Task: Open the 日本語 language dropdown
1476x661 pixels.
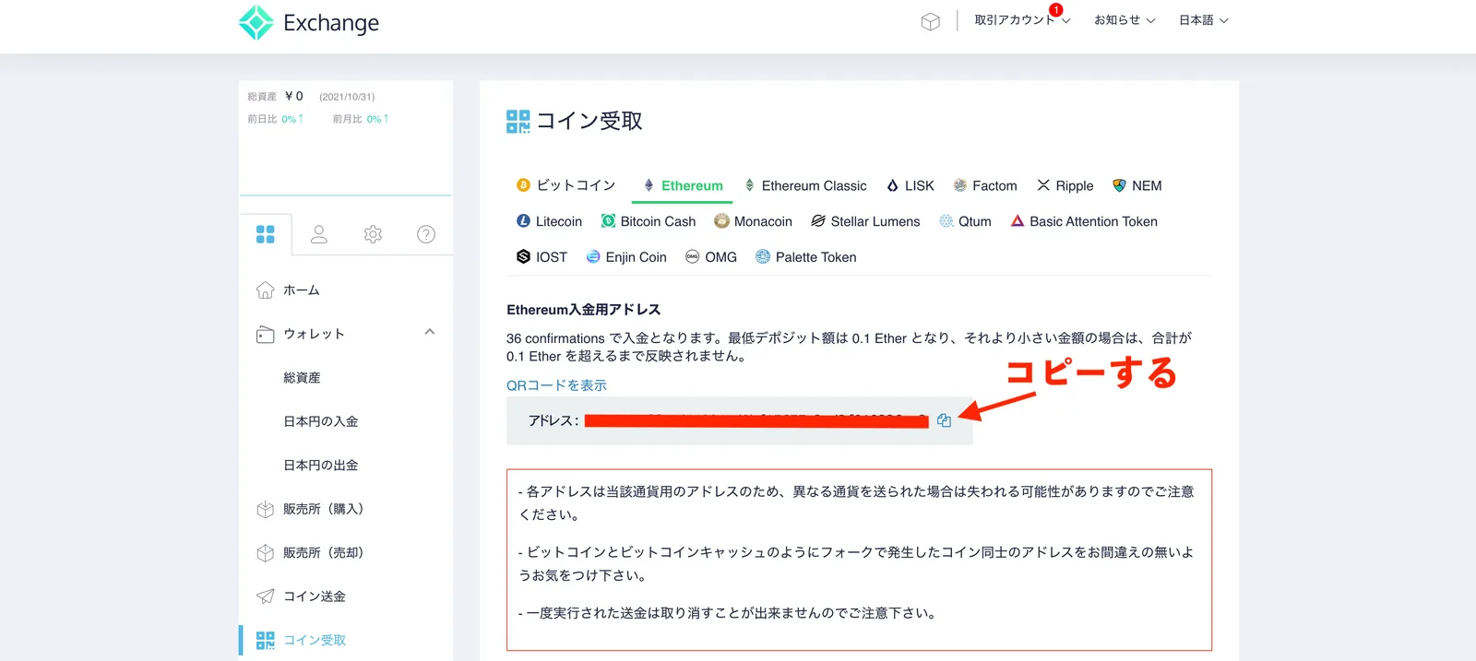Action: [1203, 20]
